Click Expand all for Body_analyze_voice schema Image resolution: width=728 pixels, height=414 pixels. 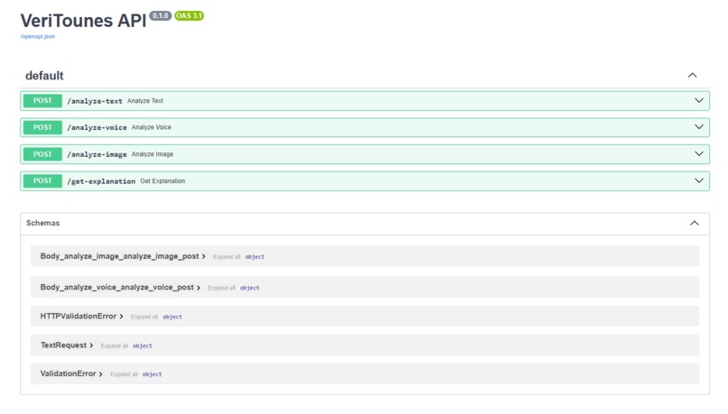click(x=221, y=288)
